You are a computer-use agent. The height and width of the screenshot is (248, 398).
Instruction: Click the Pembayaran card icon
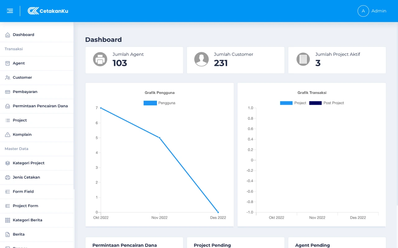tap(7, 92)
